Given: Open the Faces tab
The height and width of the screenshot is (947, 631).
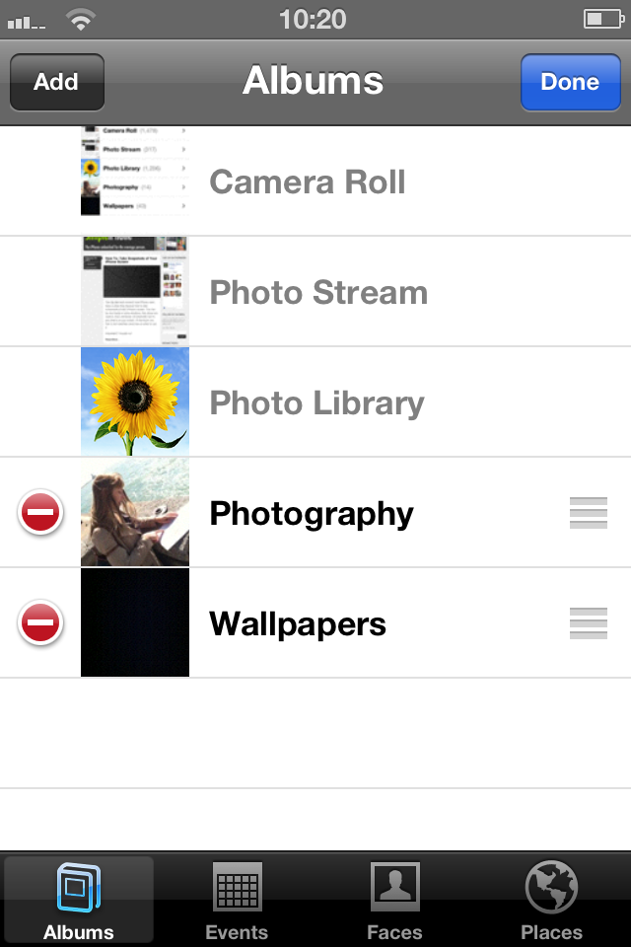Looking at the screenshot, I should point(394,900).
